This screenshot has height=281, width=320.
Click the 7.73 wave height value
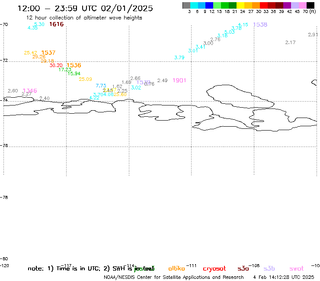tap(101, 86)
